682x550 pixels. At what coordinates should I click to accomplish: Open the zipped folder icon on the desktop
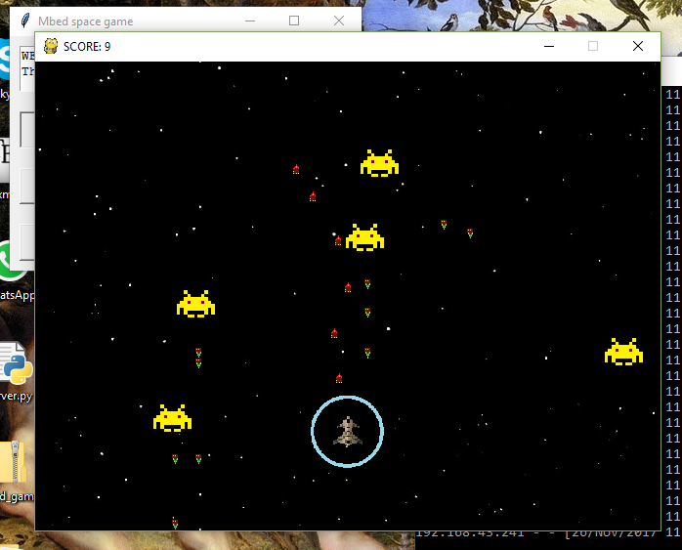pos(15,472)
